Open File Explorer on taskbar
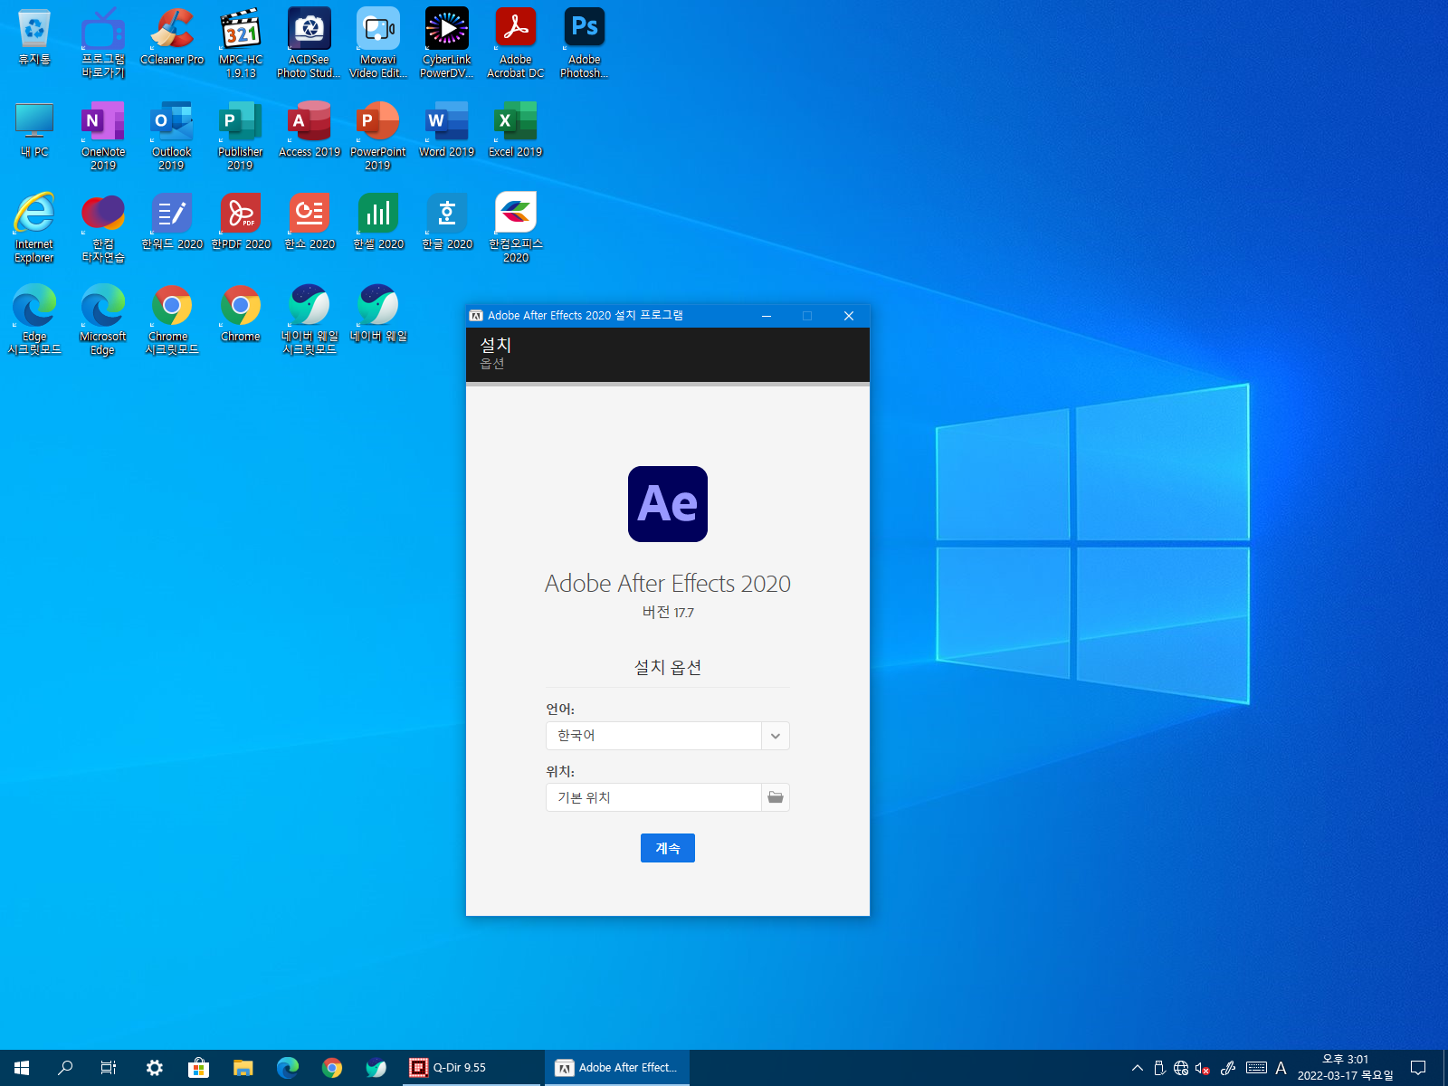This screenshot has height=1086, width=1448. [243, 1068]
